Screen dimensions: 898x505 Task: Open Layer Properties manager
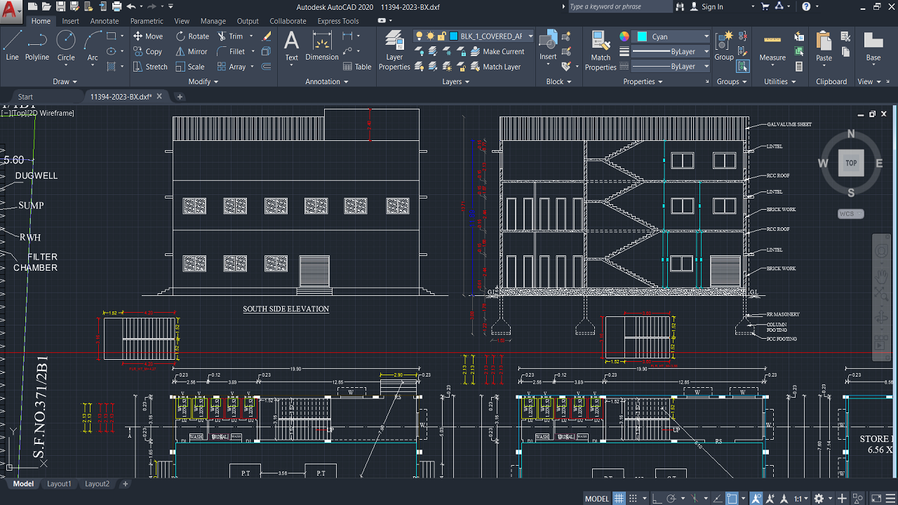pos(394,50)
